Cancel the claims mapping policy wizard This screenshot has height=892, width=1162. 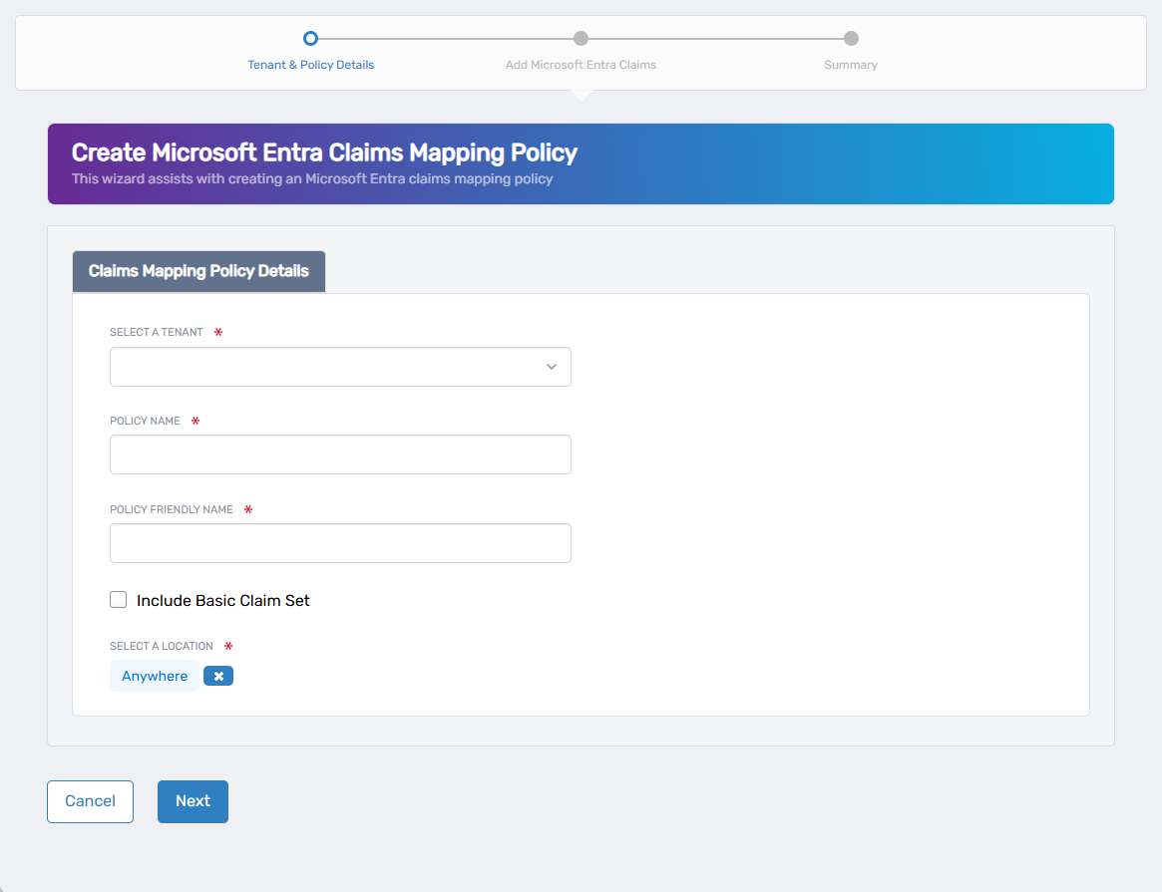click(x=90, y=801)
